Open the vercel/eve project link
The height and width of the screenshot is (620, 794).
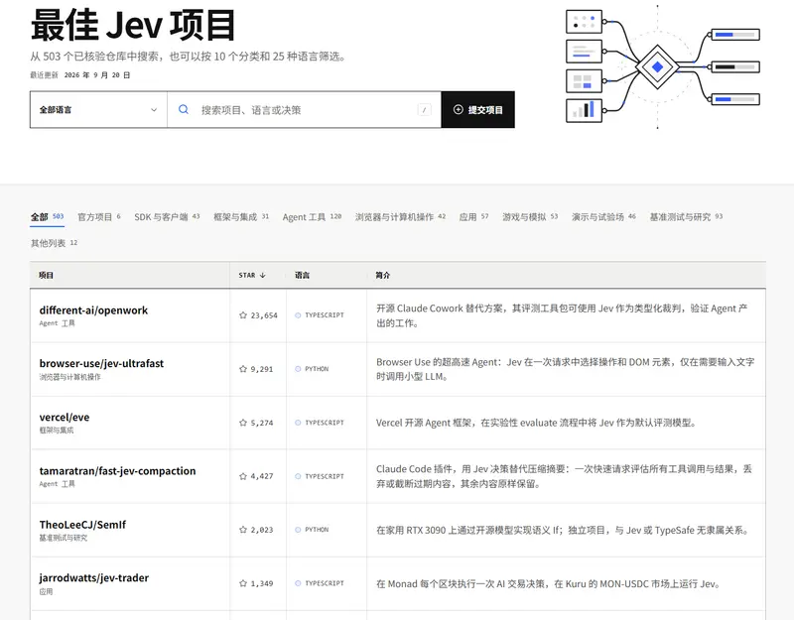click(x=65, y=417)
